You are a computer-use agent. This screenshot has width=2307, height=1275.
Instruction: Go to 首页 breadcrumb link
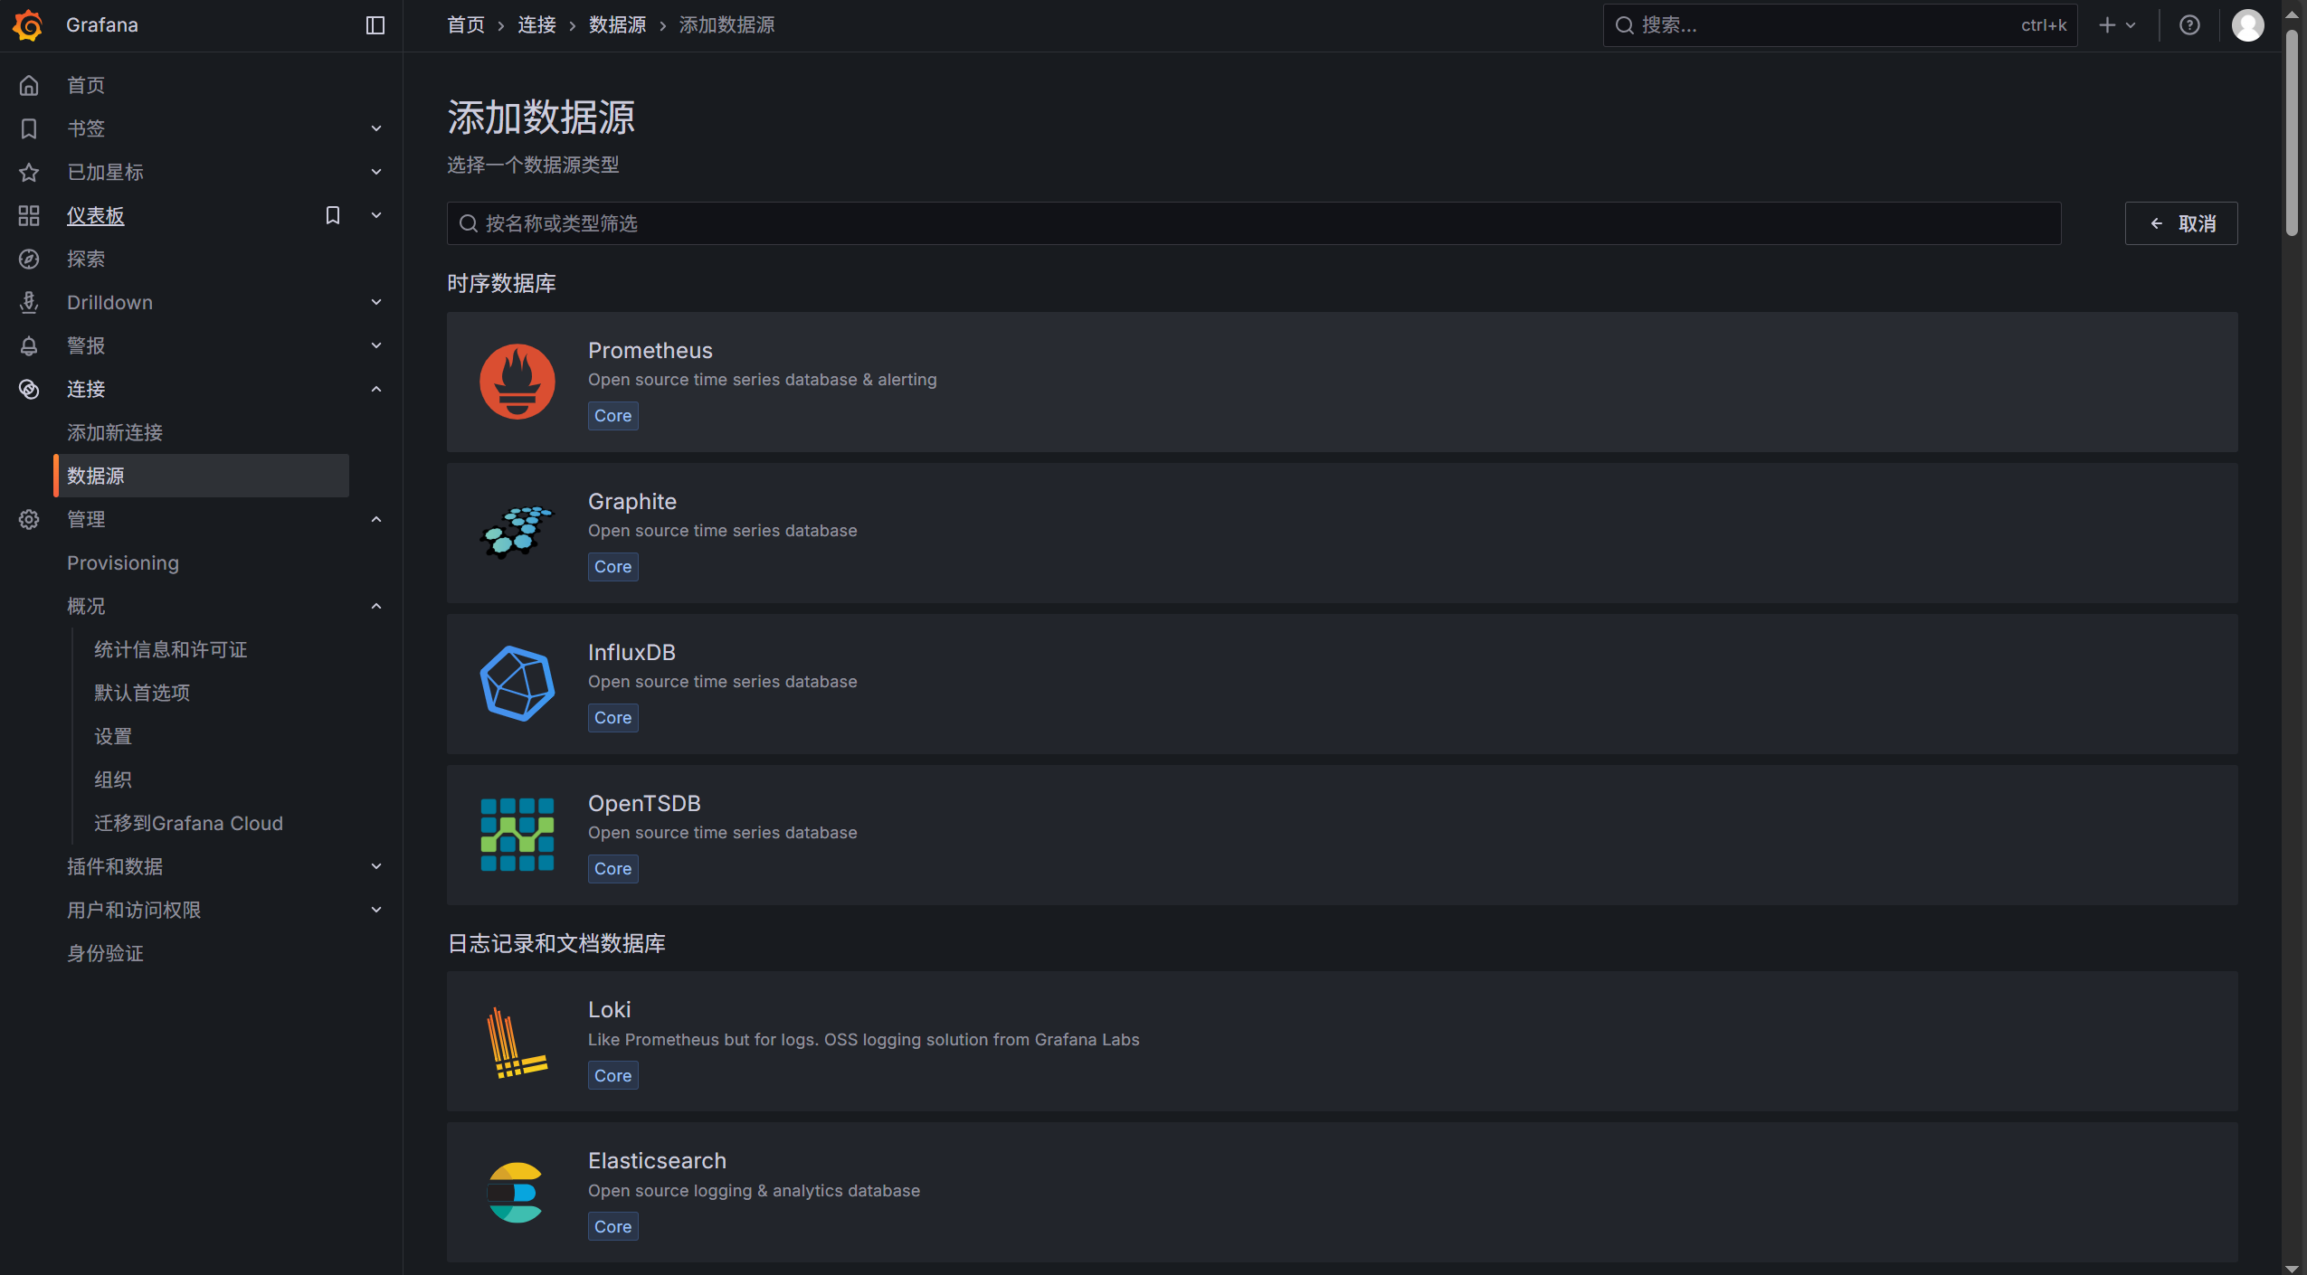pos(466,25)
